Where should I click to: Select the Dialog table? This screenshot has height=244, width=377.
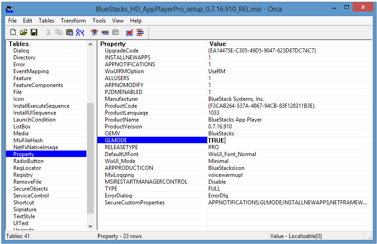point(21,51)
